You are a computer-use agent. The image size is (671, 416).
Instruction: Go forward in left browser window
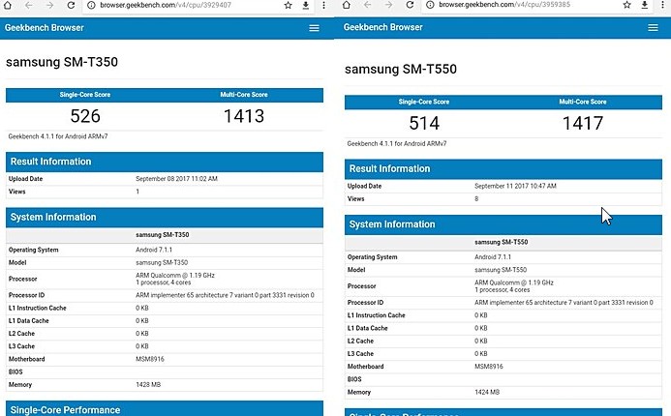(x=49, y=5)
